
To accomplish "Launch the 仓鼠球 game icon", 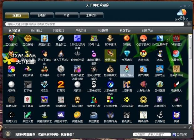I will (61, 69).
